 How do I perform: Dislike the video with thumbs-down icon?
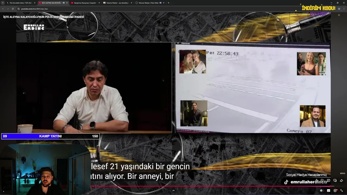pos(322,181)
